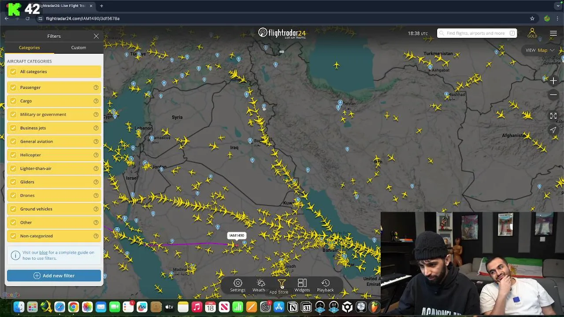The width and height of the screenshot is (564, 317).
Task: Open the blog link
Action: [x=43, y=253]
